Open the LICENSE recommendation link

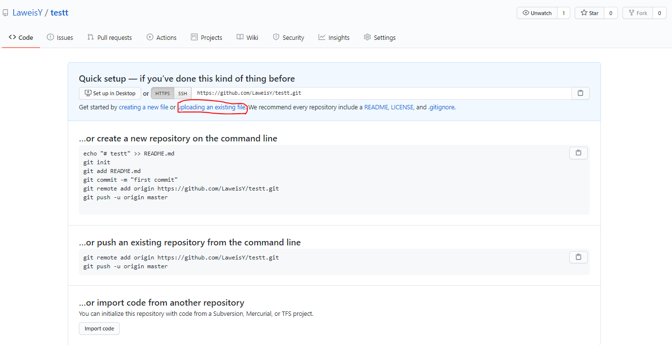(403, 107)
